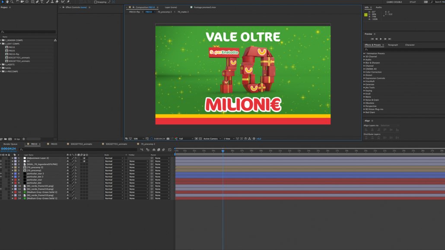
Task: Switch to the SOGGETTO2_animatic timeline tab
Action: coord(82,144)
